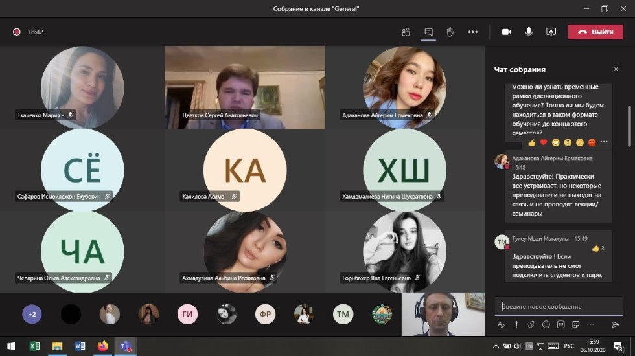Viewport: 635px width, 356px height.
Task: Mute or unmute the microphone
Action: coord(529,32)
